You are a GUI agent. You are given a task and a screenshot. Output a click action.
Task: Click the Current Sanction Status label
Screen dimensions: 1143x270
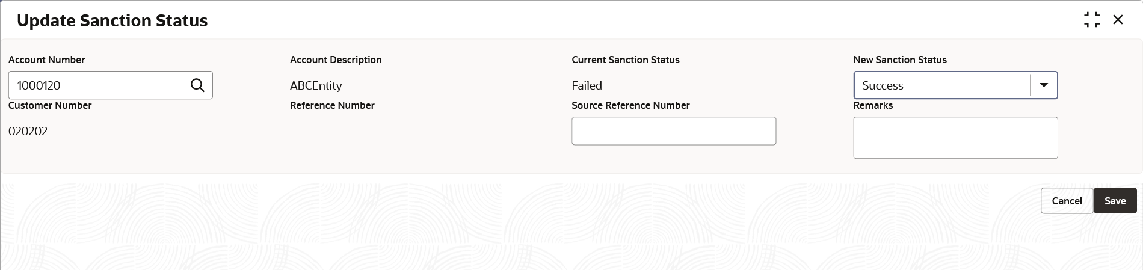click(626, 60)
